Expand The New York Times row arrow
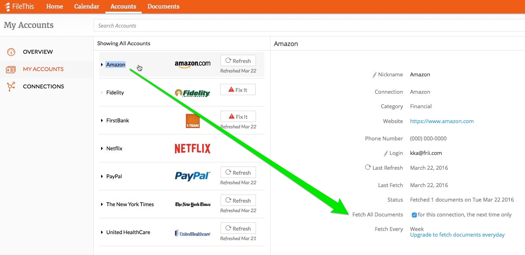 tap(102, 204)
